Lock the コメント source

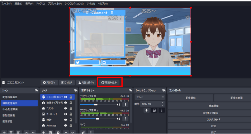71,108
